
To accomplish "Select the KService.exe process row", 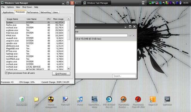I will point(35,33).
